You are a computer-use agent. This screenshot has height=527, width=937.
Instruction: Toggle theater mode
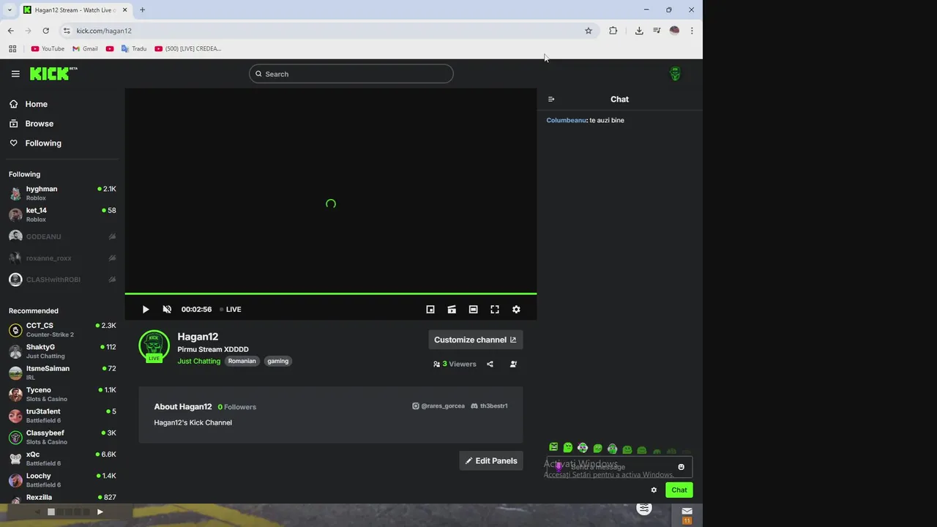tap(474, 310)
